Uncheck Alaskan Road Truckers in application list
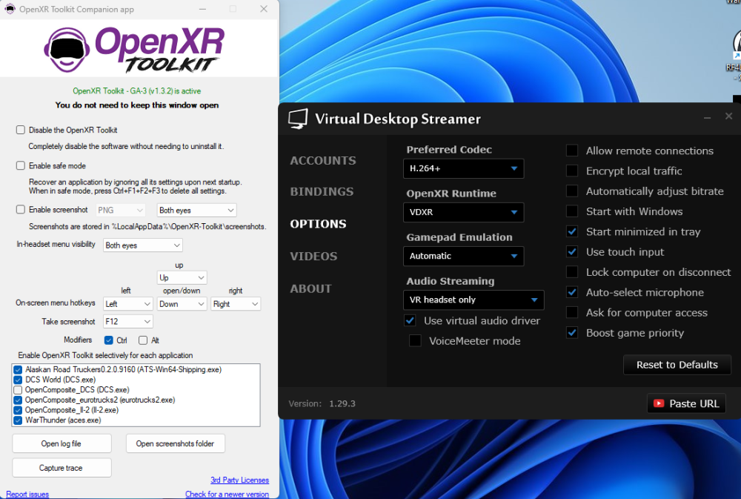Image resolution: width=741 pixels, height=499 pixels. pyautogui.click(x=18, y=369)
